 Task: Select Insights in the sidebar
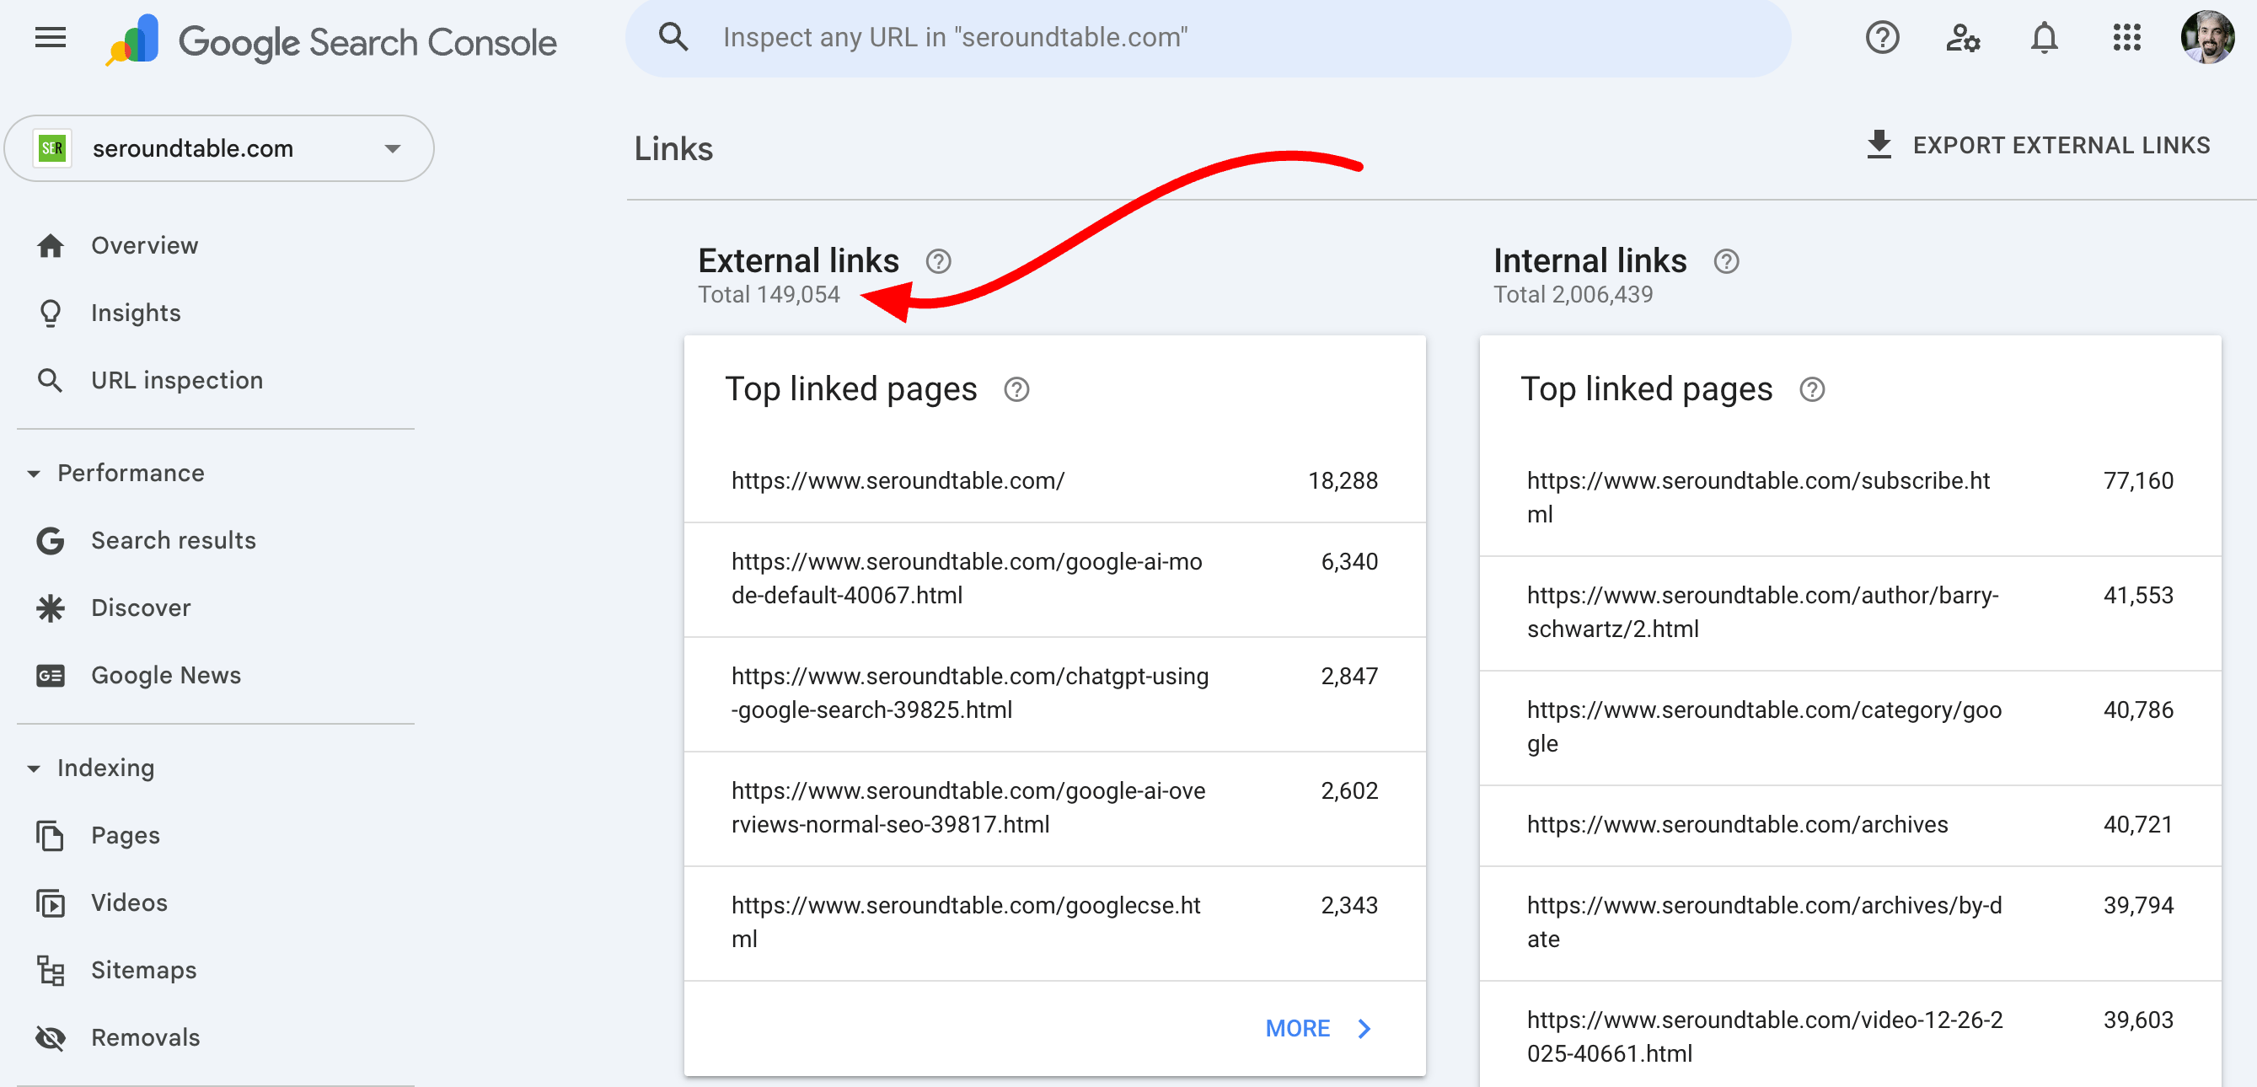click(136, 312)
